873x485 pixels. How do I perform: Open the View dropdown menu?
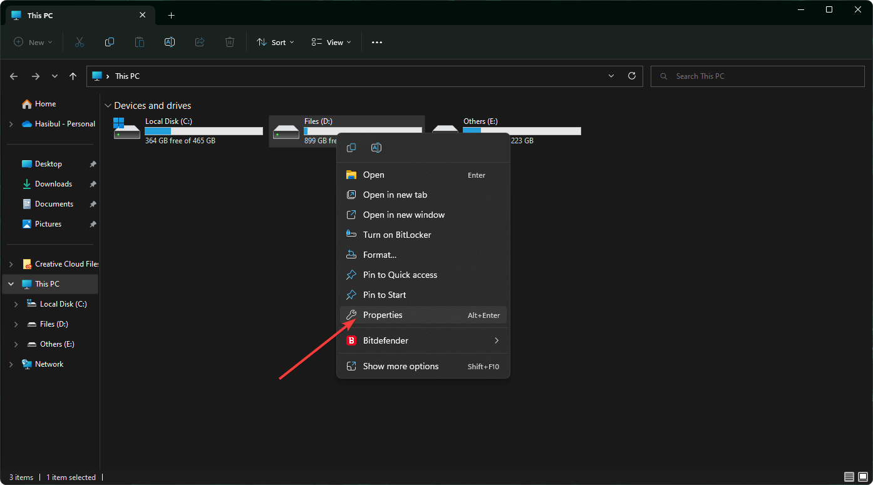[x=331, y=42]
